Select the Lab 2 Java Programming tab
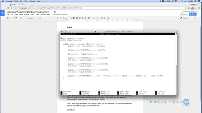Screen dimensions: 202x113 19,5
